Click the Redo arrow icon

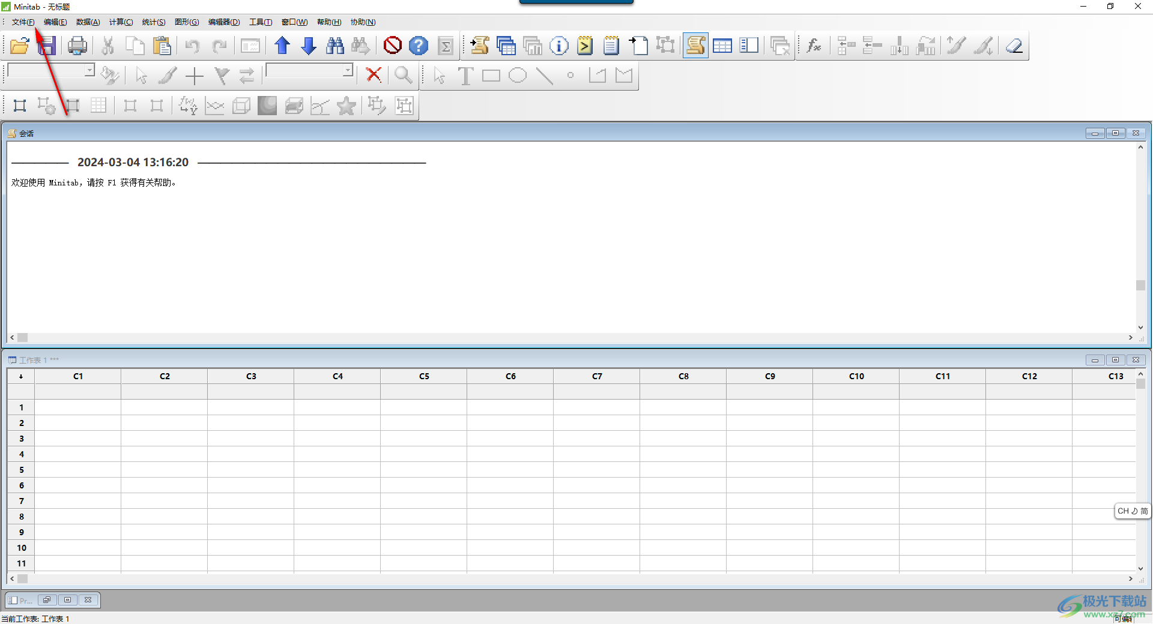point(219,46)
